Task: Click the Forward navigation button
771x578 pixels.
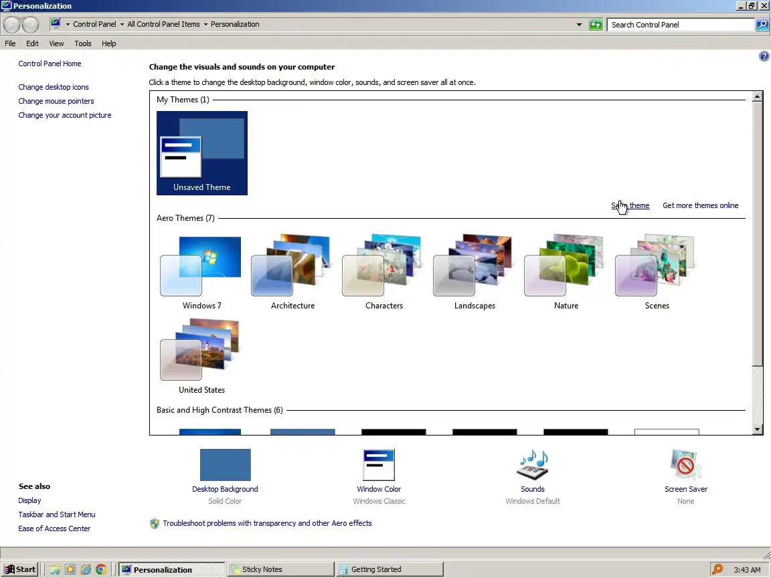Action: click(30, 25)
